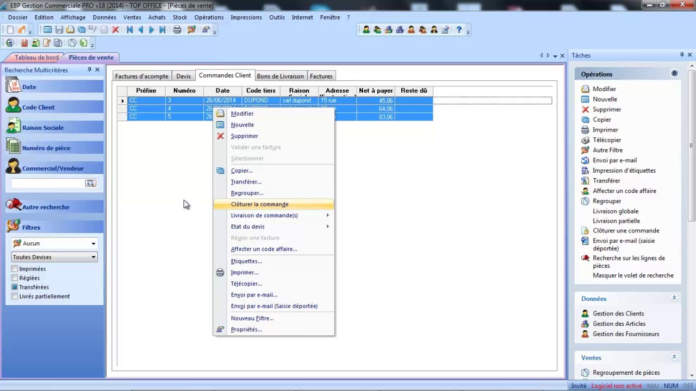Click the search button beside Commercial/Vendeur field

tap(91, 184)
